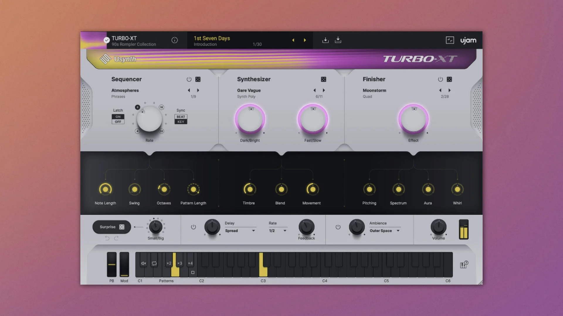Click the Finisher randomize dice icon
This screenshot has height=316, width=563.
click(x=449, y=79)
